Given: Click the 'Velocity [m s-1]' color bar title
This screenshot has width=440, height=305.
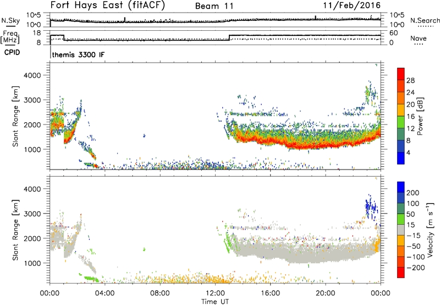Looking at the screenshot, I should coord(430,230).
